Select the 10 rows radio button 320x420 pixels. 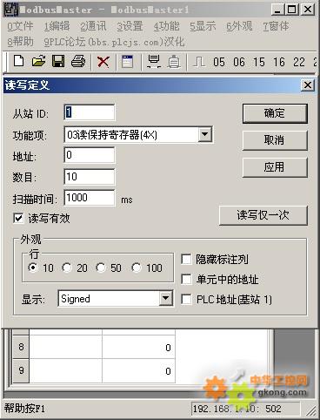click(x=33, y=268)
